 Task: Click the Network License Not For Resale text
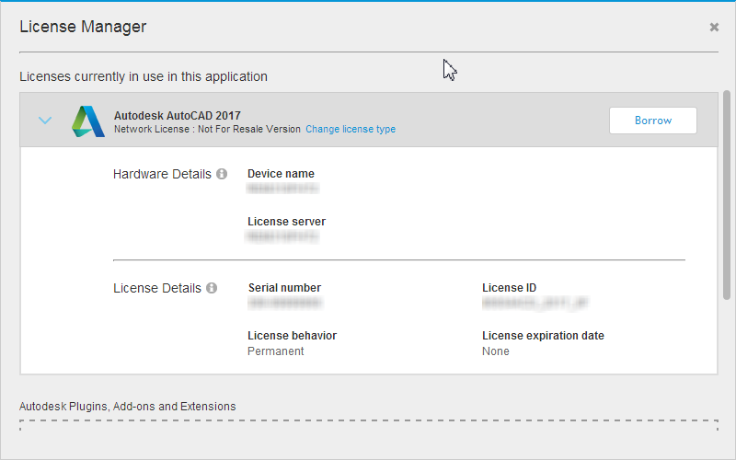tap(207, 130)
